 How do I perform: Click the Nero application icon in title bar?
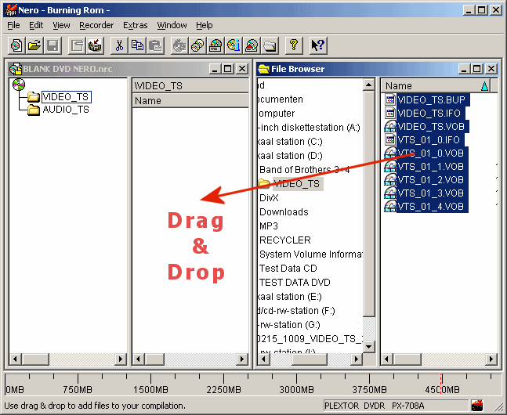pos(11,10)
